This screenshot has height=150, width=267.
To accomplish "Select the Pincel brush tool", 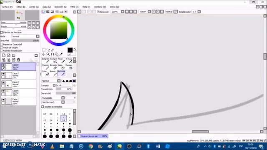I will pyautogui.click(x=61, y=60).
